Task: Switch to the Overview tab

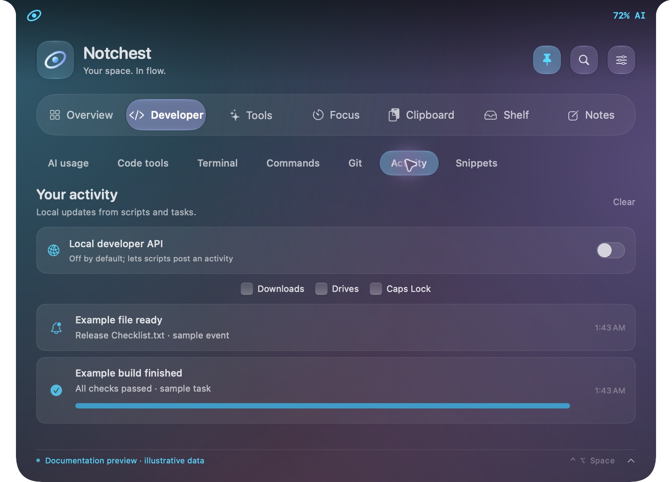Action: tap(81, 115)
